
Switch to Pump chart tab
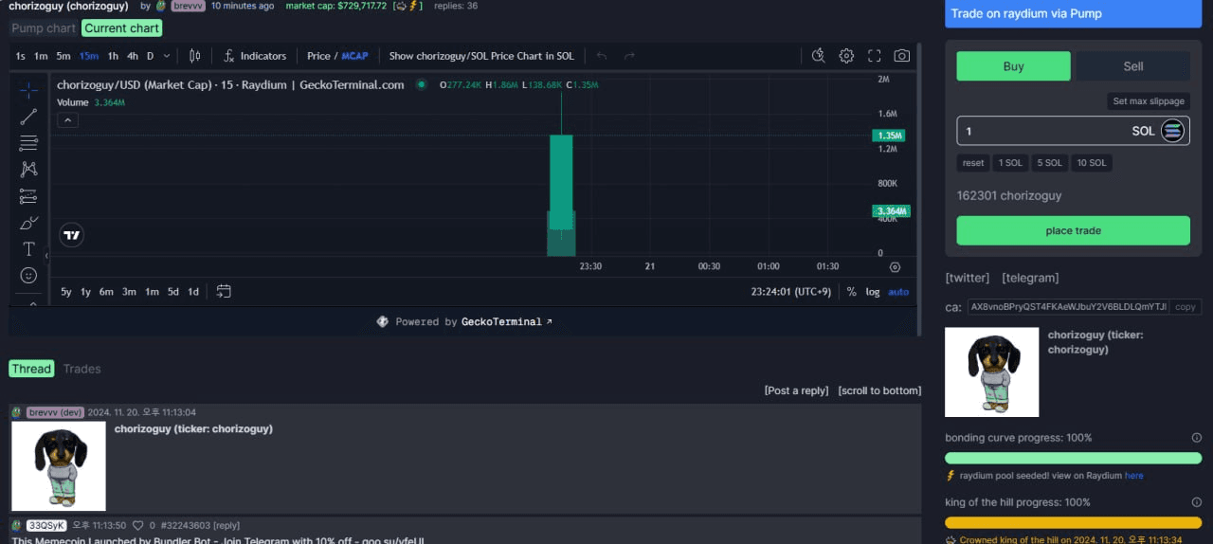pyautogui.click(x=44, y=28)
